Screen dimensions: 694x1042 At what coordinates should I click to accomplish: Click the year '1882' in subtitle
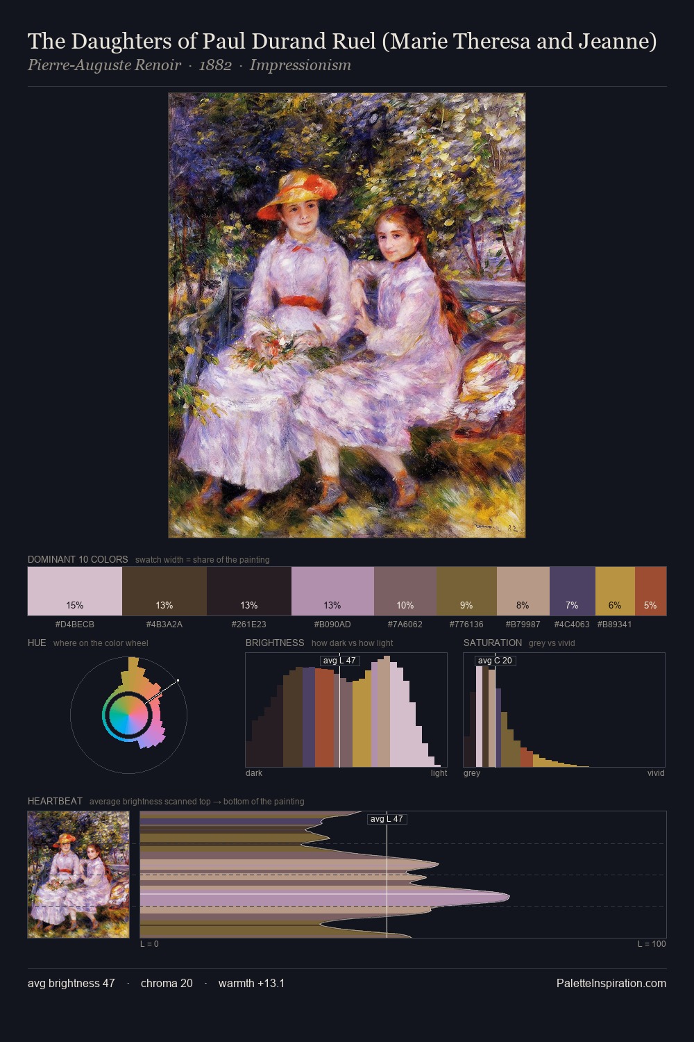click(x=215, y=65)
